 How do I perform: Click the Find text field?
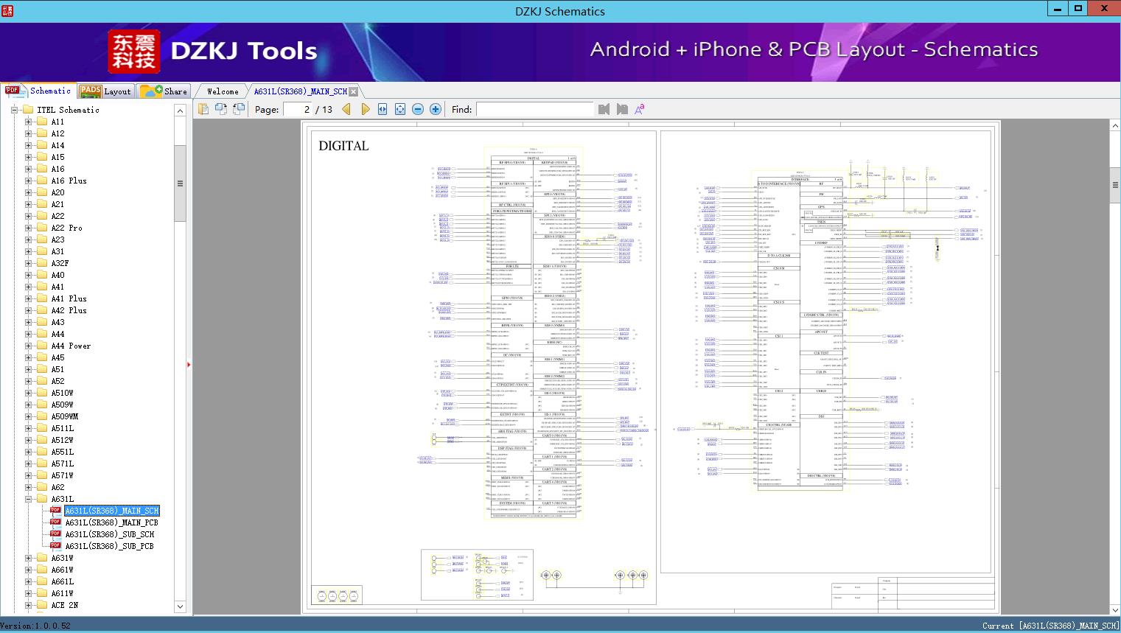(534, 109)
